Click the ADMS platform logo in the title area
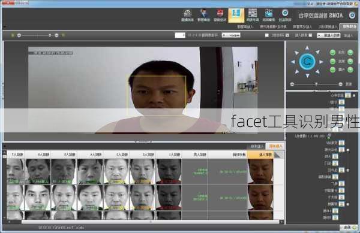Screen dimensions: 360x233 pos(352,16)
